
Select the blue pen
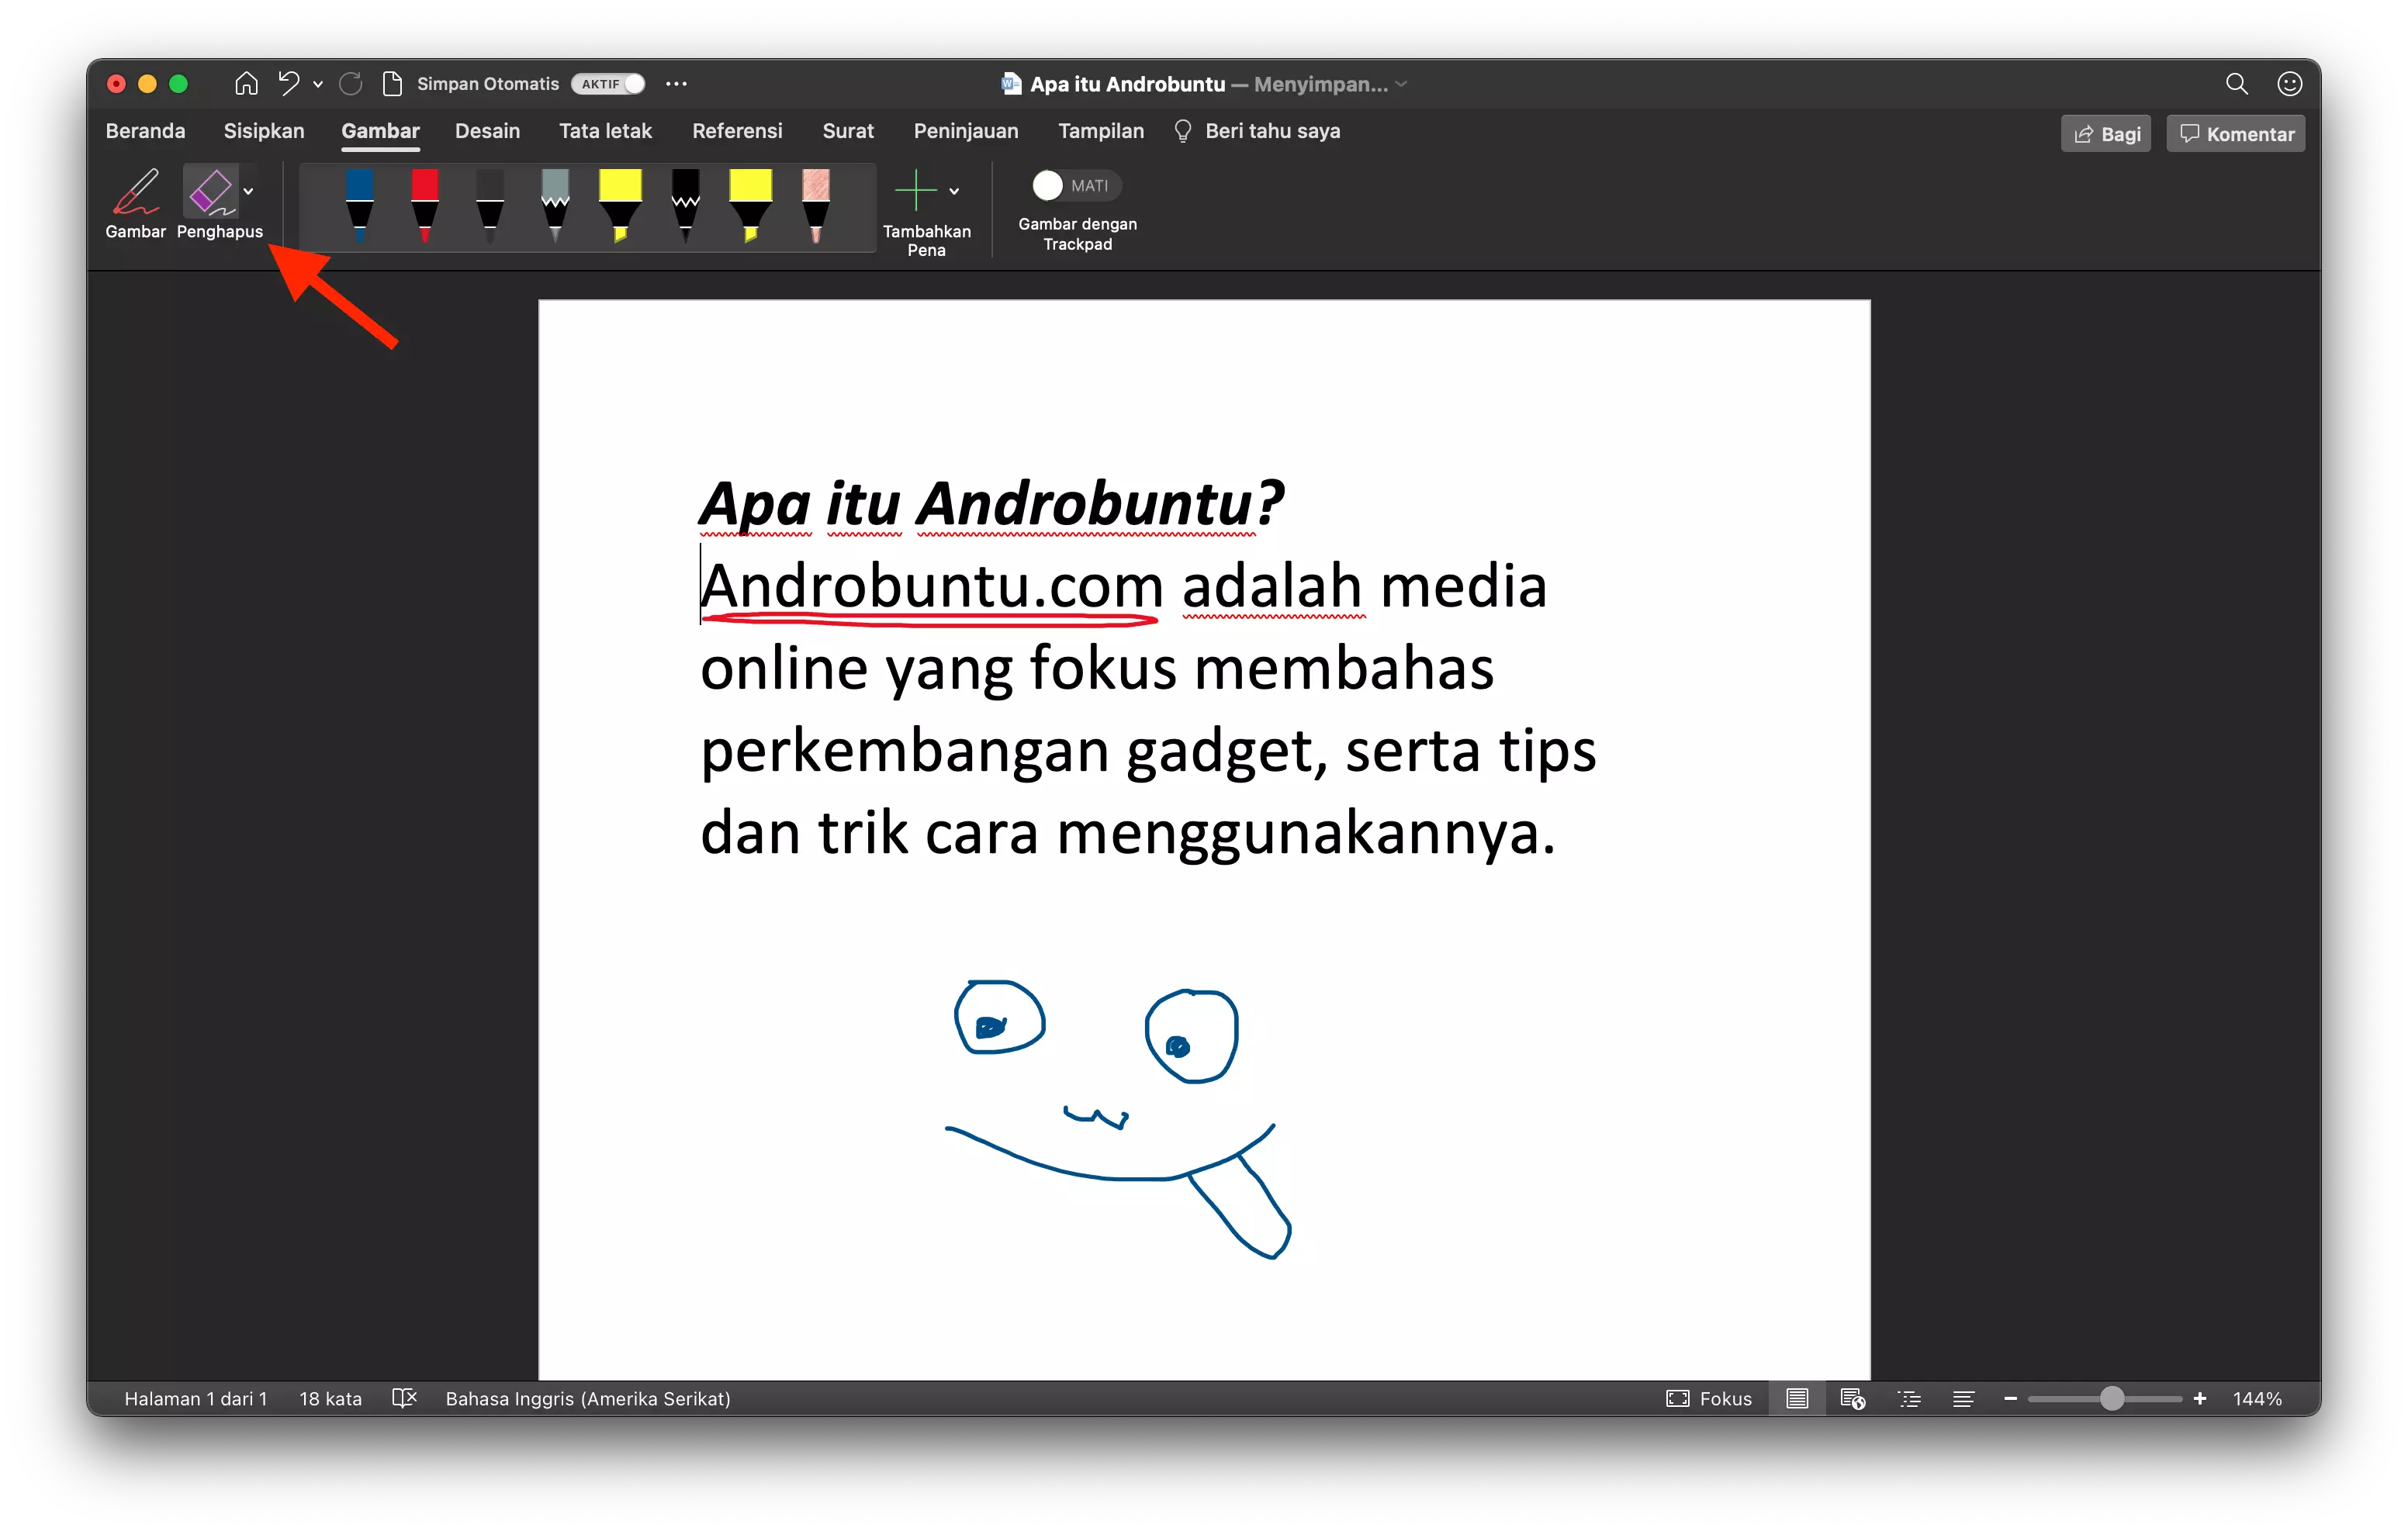click(359, 205)
